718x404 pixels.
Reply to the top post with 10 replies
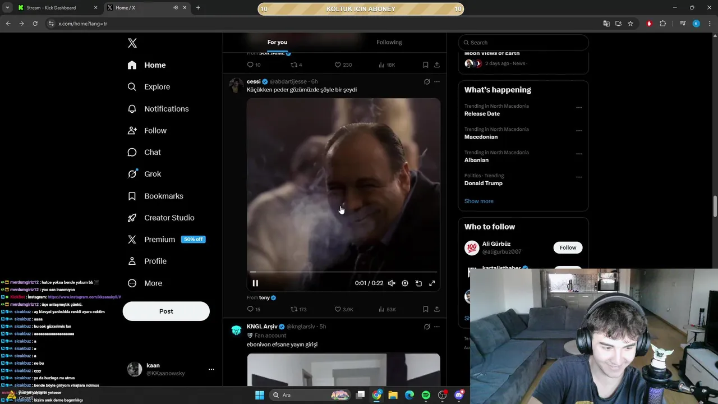254,65
